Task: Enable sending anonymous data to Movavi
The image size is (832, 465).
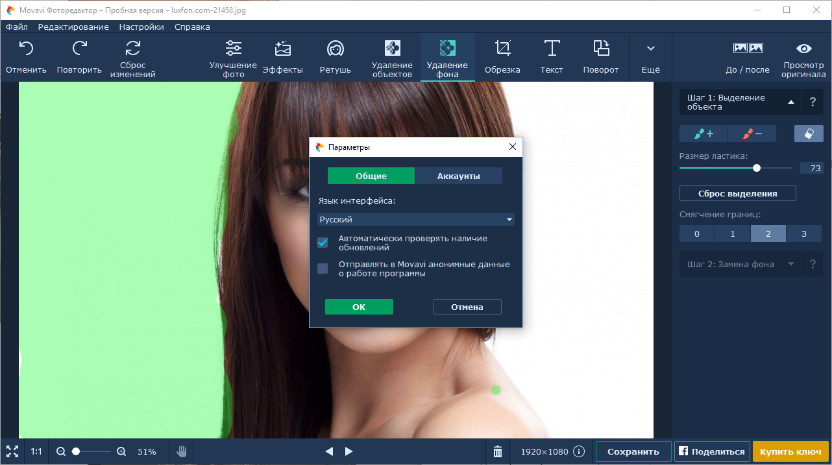Action: point(323,268)
